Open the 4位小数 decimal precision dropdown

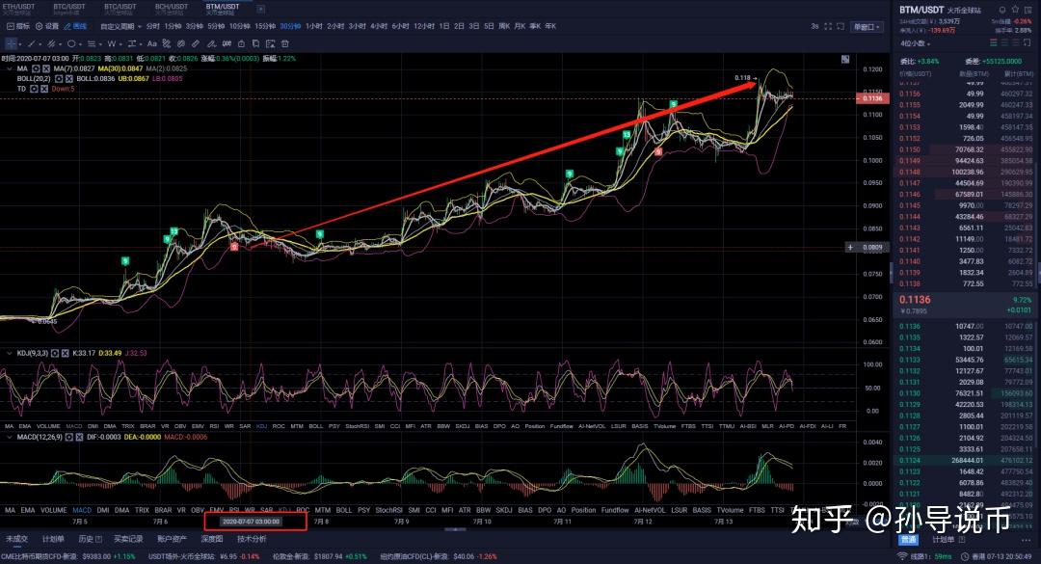915,43
